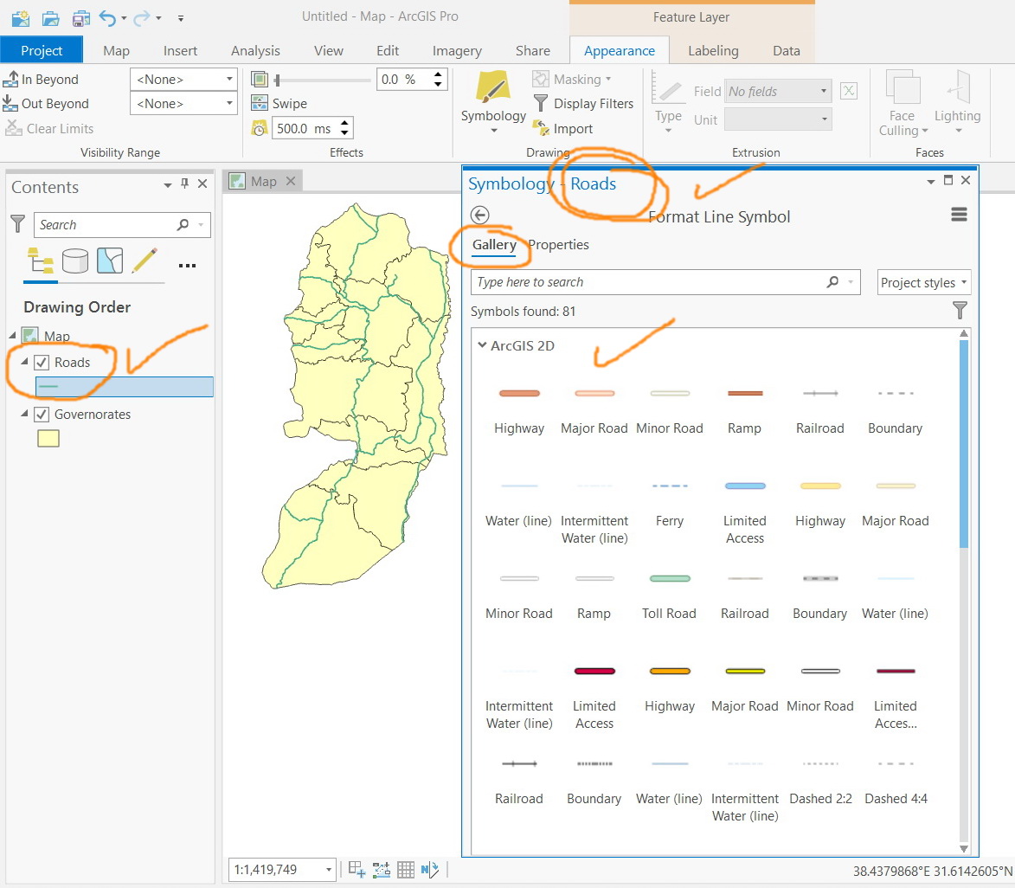Click the Symbology back arrow
This screenshot has height=888, width=1015.
click(x=479, y=216)
